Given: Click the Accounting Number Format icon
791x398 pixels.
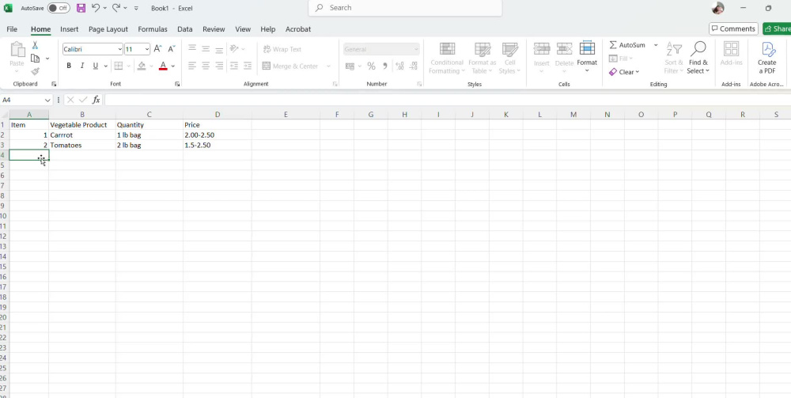Looking at the screenshot, I should tap(350, 66).
